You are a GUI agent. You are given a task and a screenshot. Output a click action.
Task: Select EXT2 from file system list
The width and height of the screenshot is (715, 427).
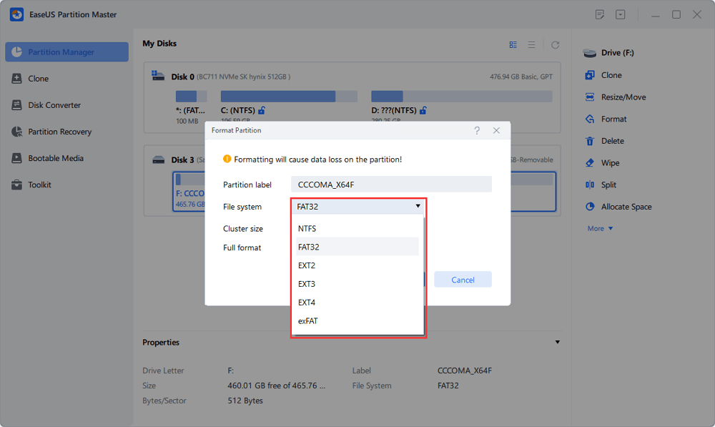pyautogui.click(x=357, y=265)
